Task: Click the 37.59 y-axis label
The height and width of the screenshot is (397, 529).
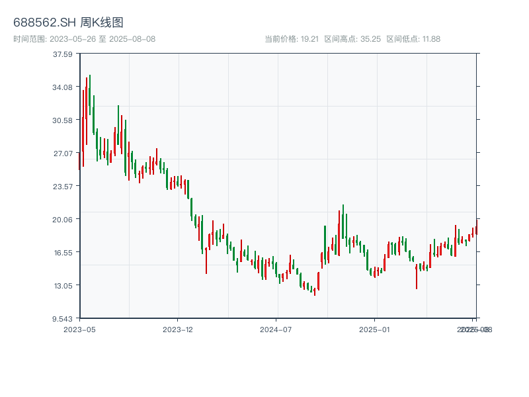Action: (x=63, y=54)
